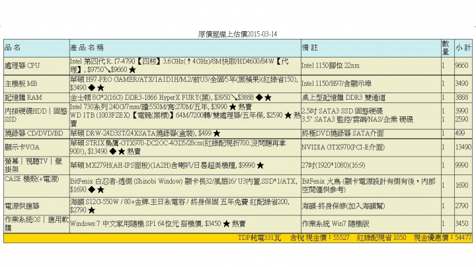The width and height of the screenshot is (476, 267).
Task: Click the motherboard subtotal 3490
Action: click(461, 83)
